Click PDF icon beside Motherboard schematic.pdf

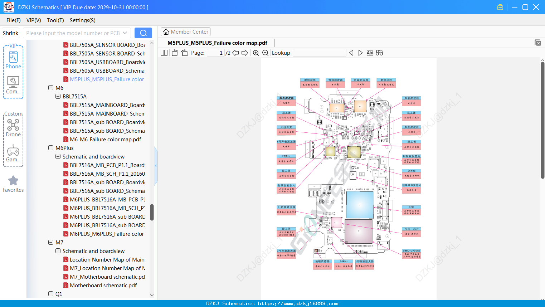pyautogui.click(x=66, y=286)
